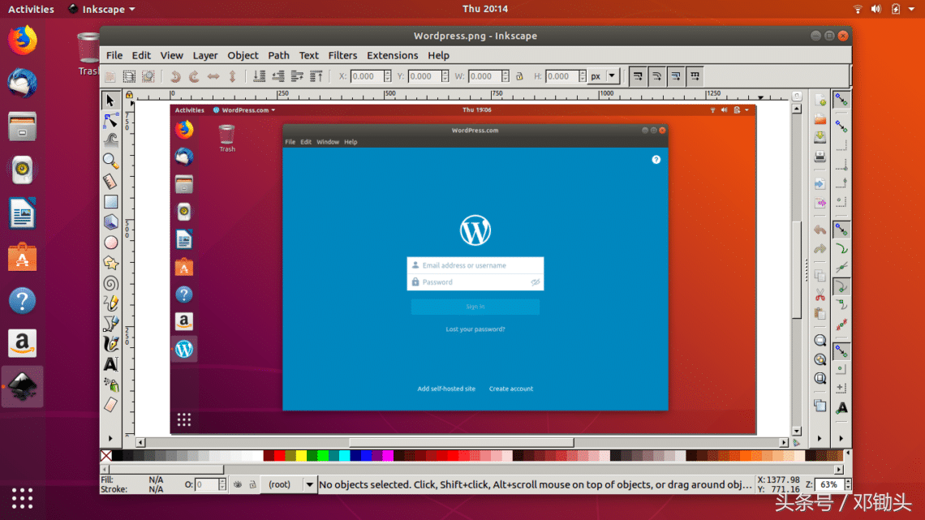Pick the cyan palette swatch
Screen dimensions: 925x520
345,456
